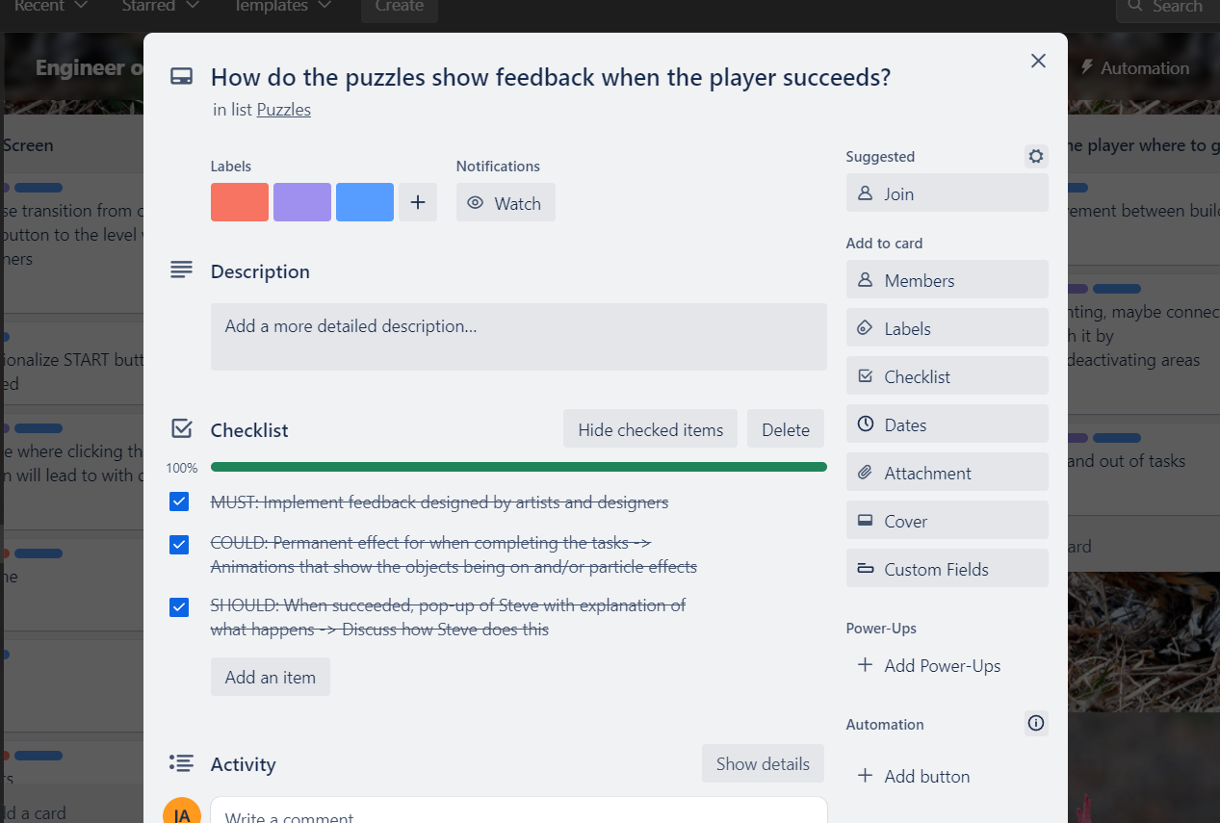Open Dates from Add to card
1220x823 pixels.
coord(947,424)
